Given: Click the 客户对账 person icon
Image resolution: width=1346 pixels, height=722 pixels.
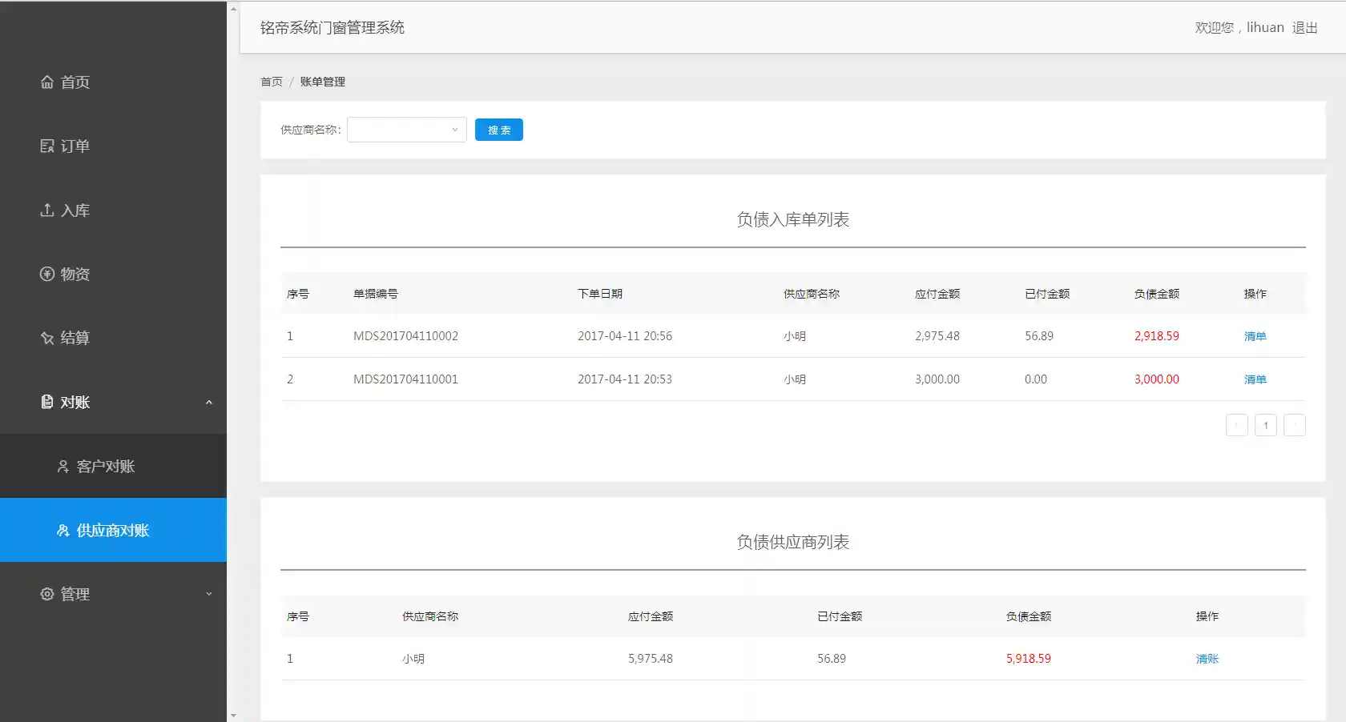Looking at the screenshot, I should (x=63, y=466).
